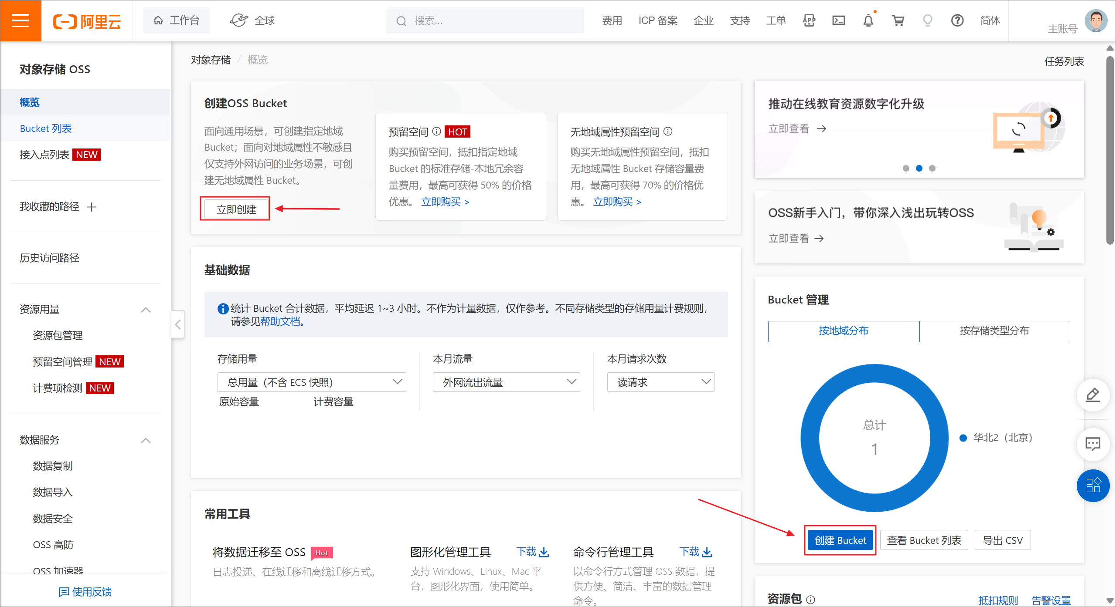Open the notifications bell
The image size is (1116, 607).
pyautogui.click(x=868, y=20)
